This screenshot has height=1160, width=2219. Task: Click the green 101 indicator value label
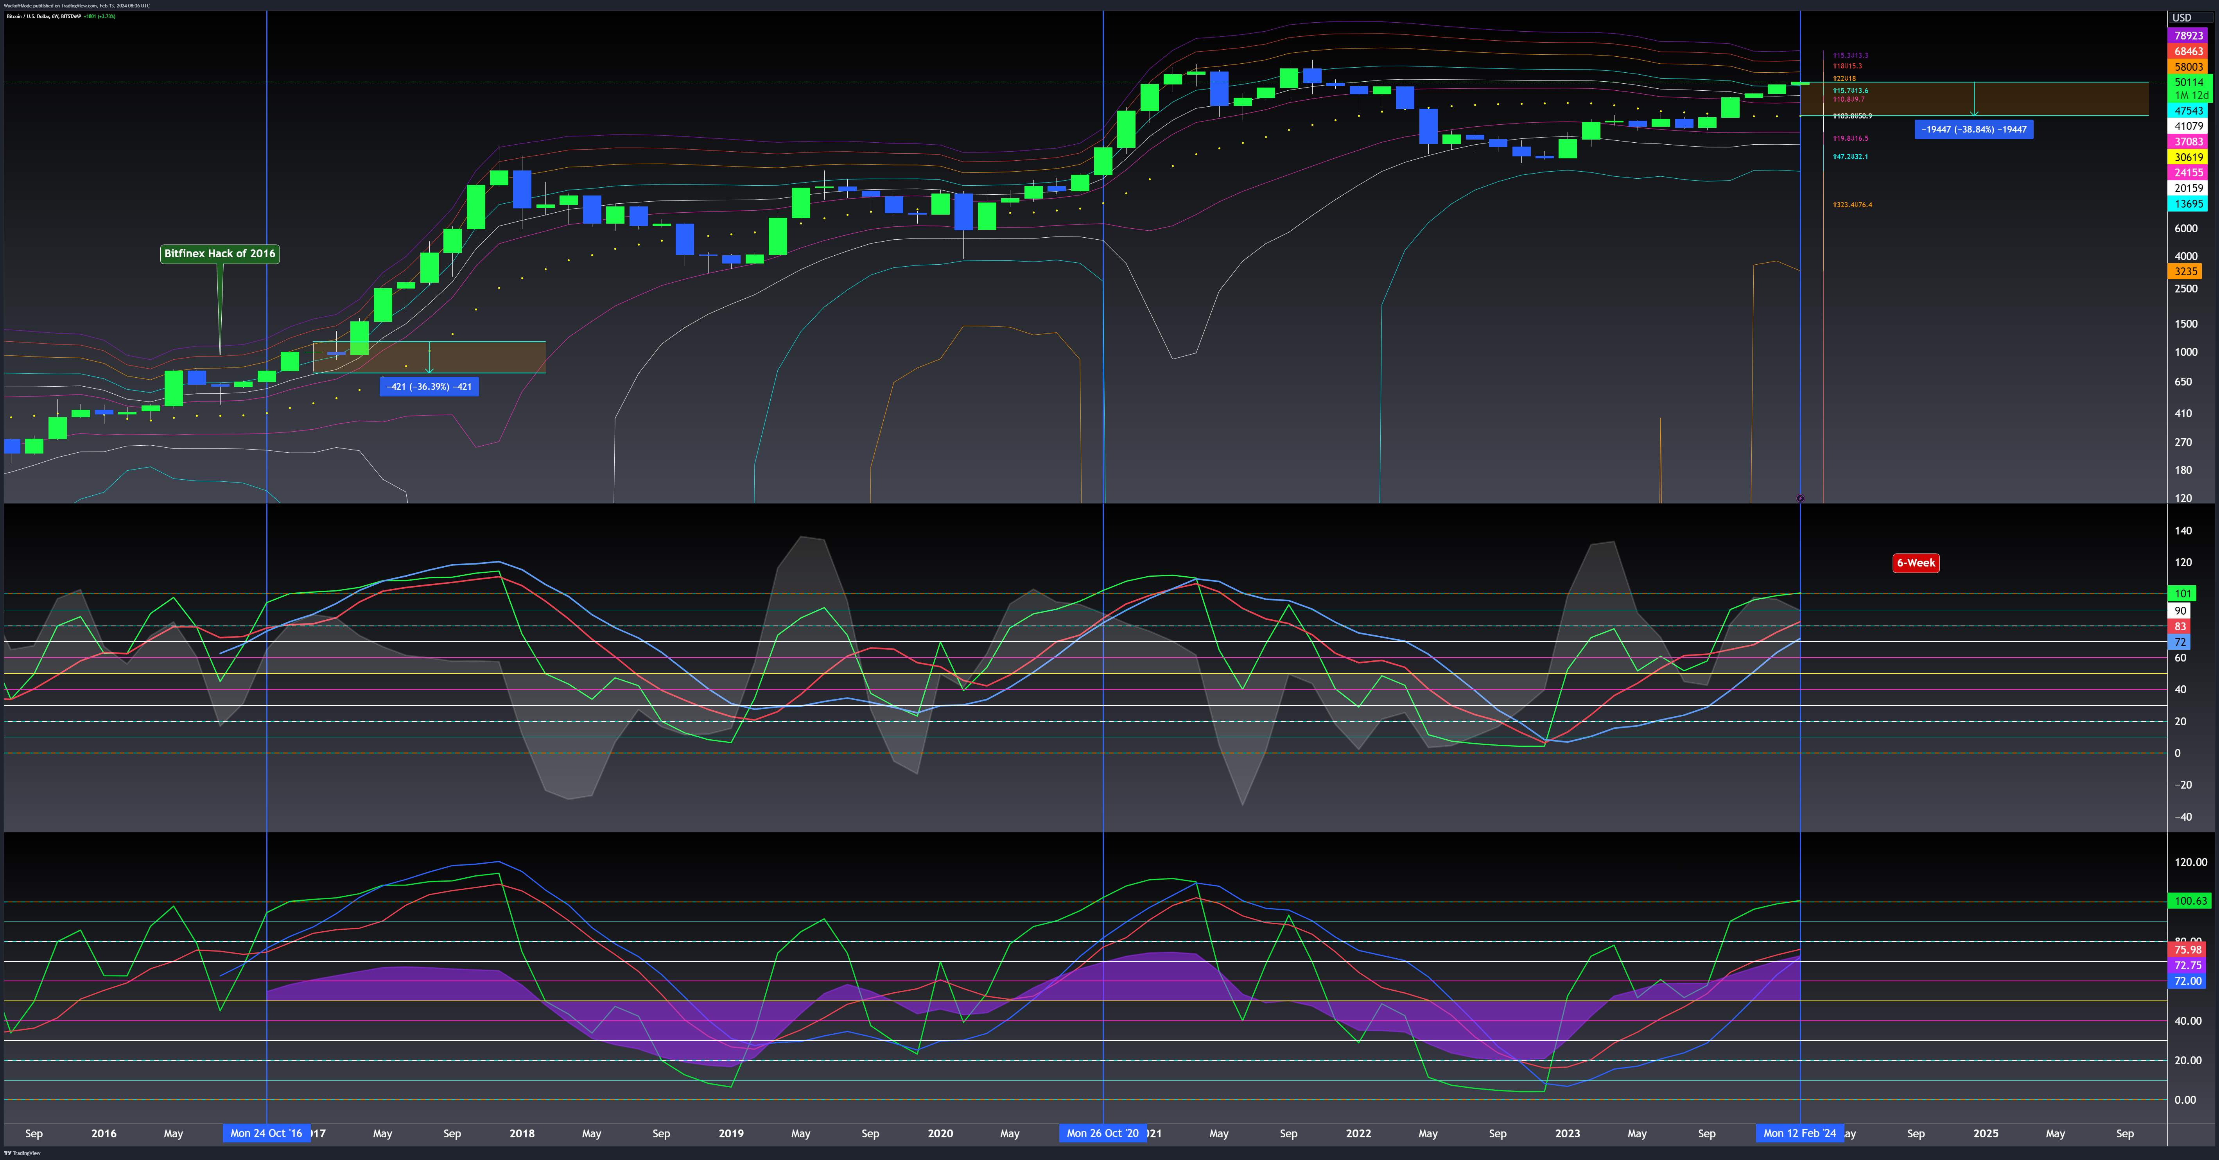click(2182, 593)
